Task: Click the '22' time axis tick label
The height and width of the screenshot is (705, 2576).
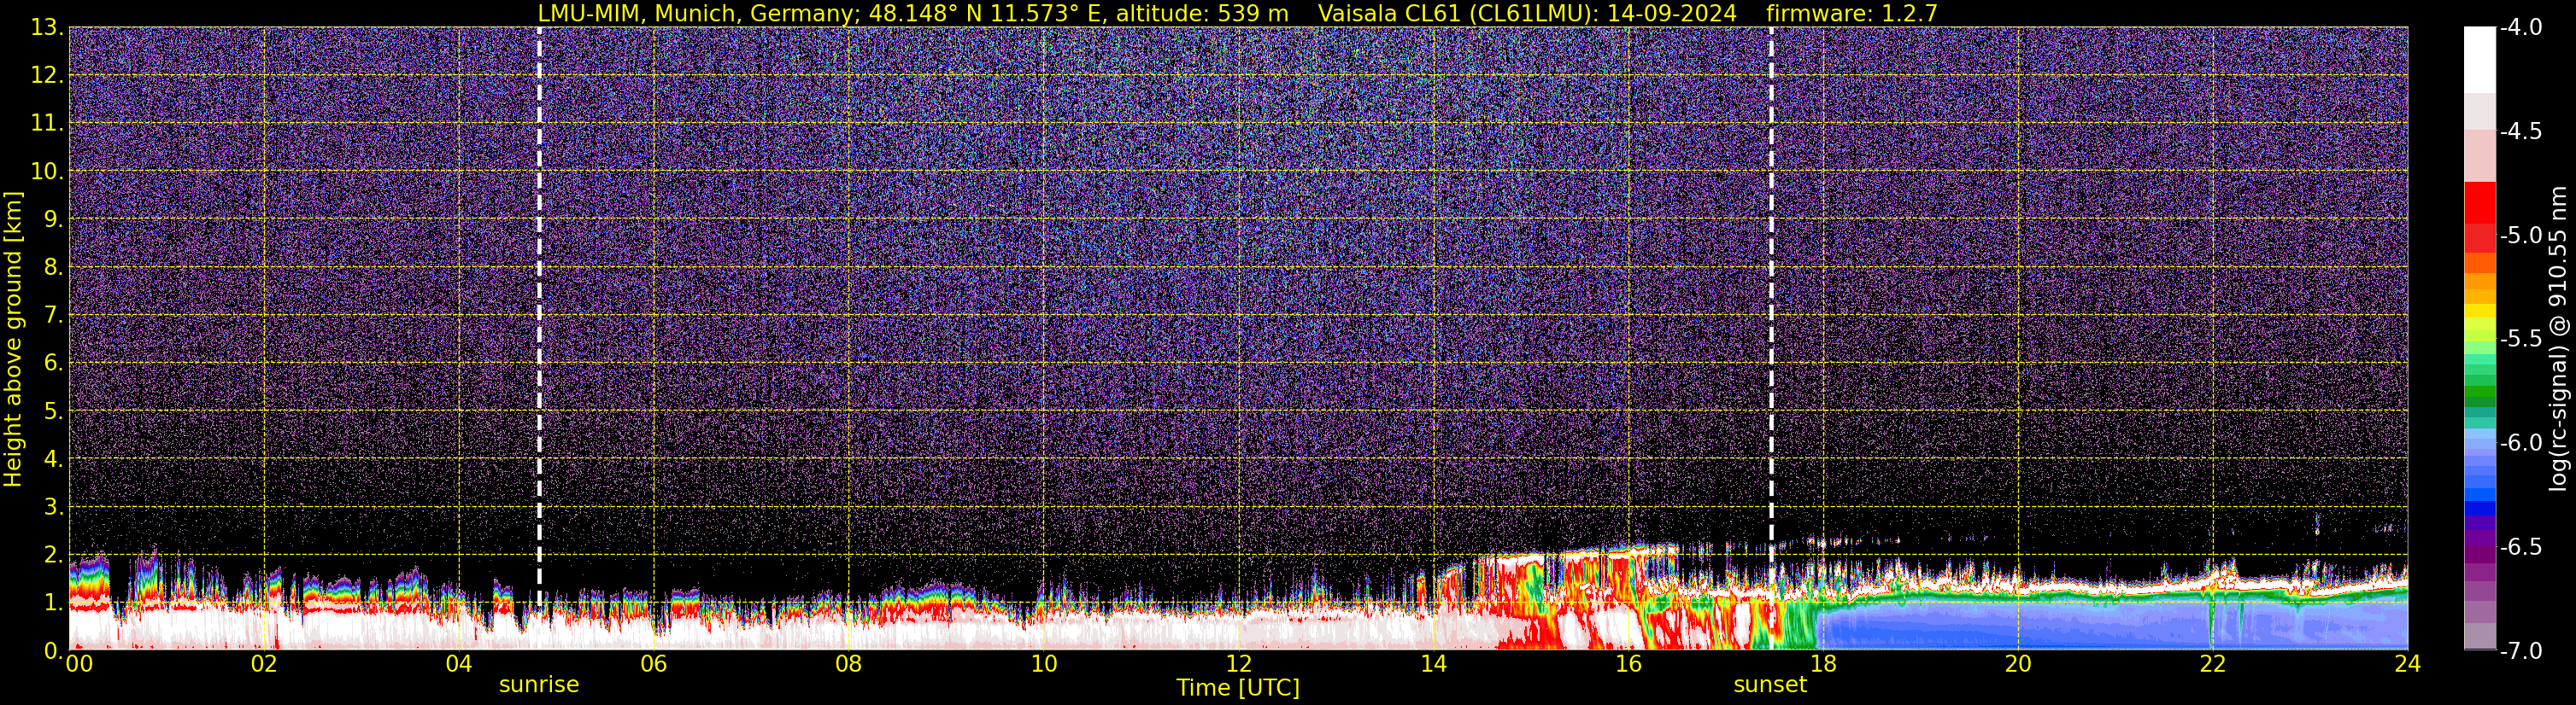Action: point(2214,664)
